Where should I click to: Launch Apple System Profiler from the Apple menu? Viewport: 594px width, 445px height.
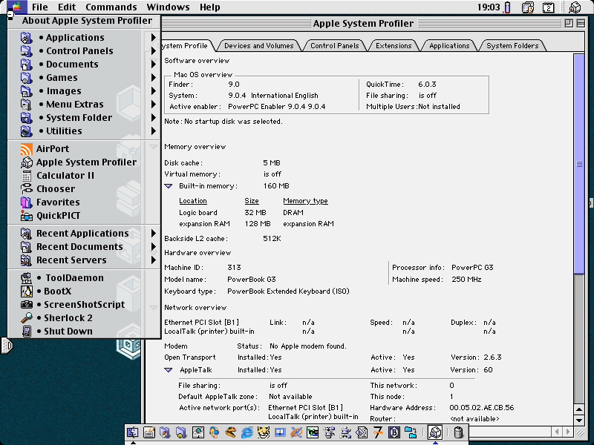(x=84, y=162)
